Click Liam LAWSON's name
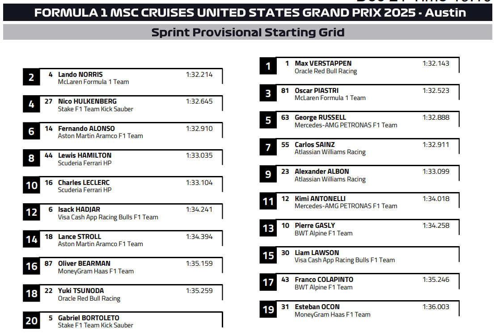The width and height of the screenshot is (495, 335). click(x=317, y=253)
